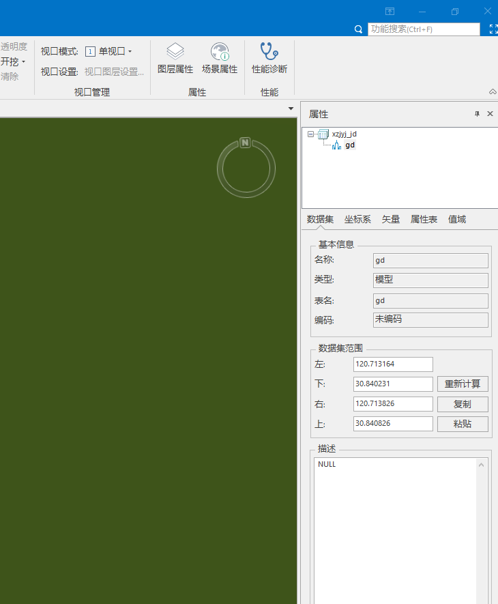
Task: Click the 左 bound field 120.713164
Action: coord(393,364)
